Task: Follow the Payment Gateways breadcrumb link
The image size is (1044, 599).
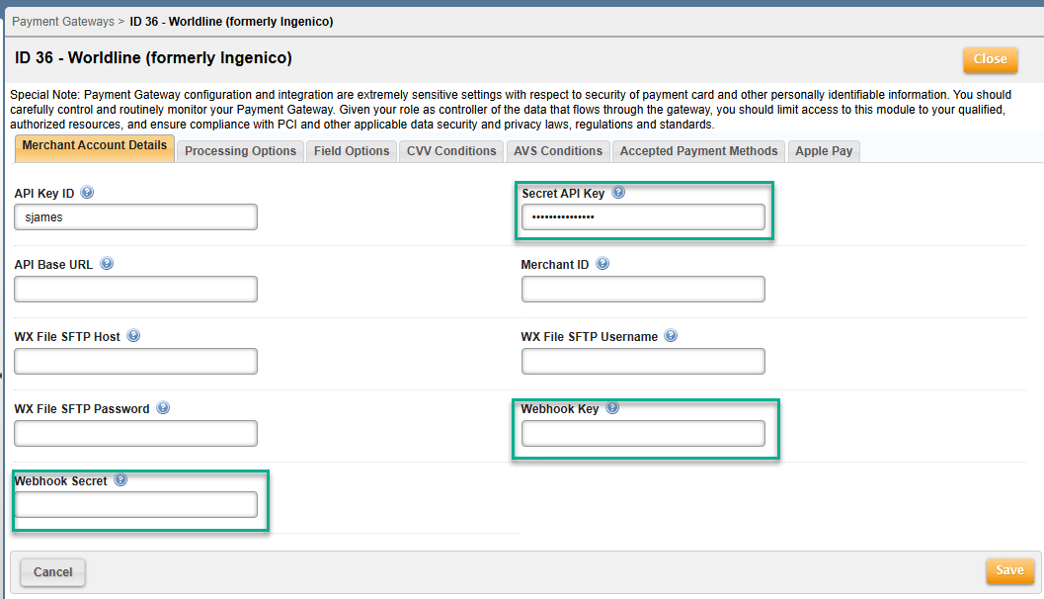Action: click(63, 22)
